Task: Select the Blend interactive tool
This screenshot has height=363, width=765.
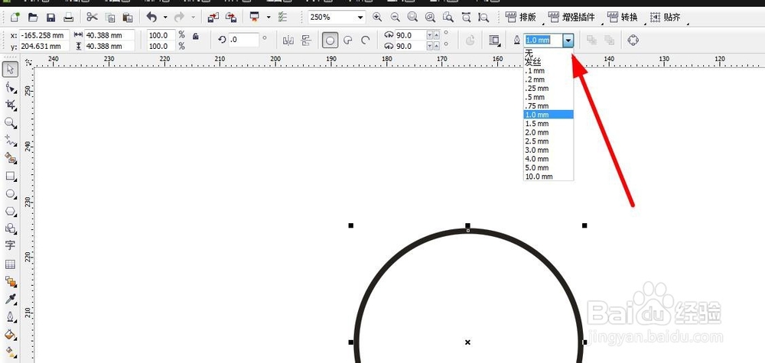Action: 11,282
